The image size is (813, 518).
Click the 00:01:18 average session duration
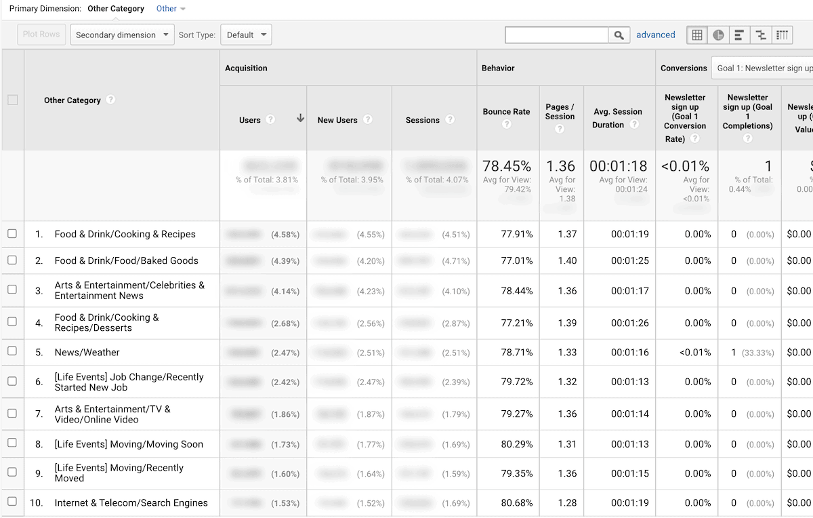coord(618,166)
